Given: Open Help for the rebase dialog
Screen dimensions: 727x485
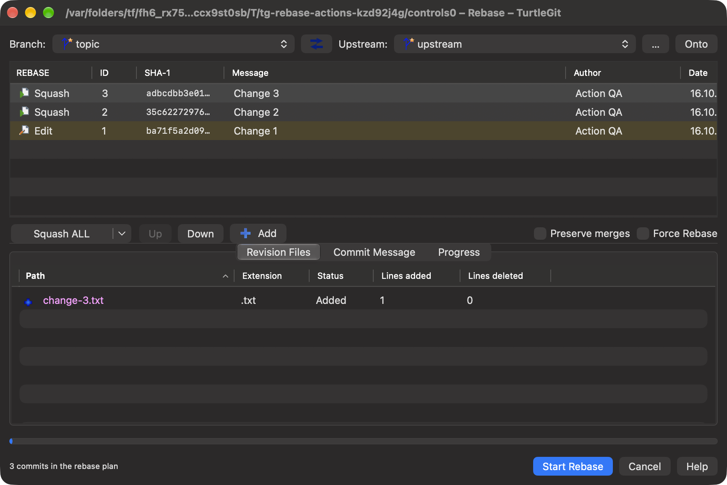Looking at the screenshot, I should click(697, 466).
